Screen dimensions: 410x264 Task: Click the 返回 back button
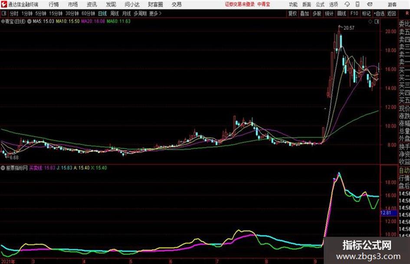[x=391, y=13]
